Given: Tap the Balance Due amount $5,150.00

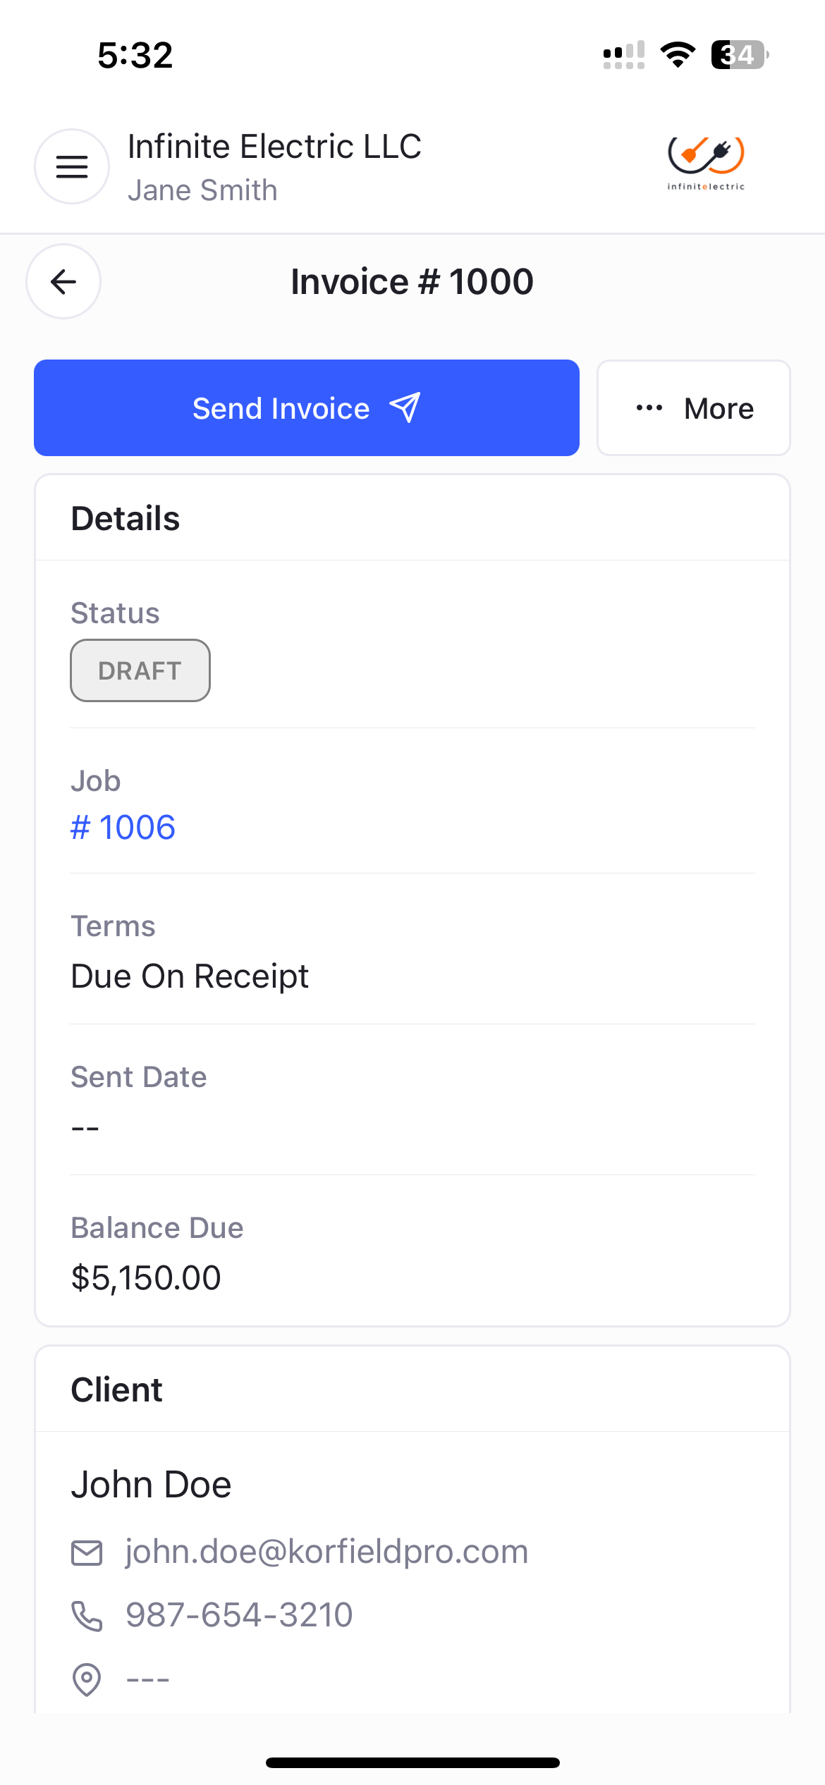Looking at the screenshot, I should pos(146,1277).
